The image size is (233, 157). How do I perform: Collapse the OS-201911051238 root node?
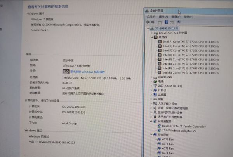click(x=148, y=28)
